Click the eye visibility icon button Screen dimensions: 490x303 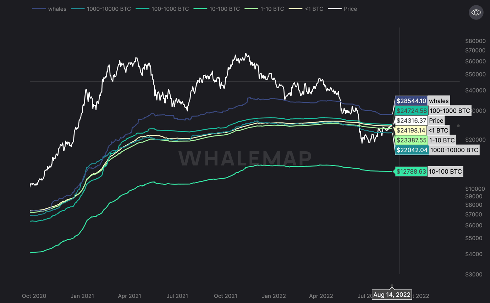(x=476, y=13)
